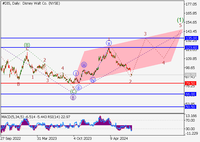Click the current price label 89.79
This screenshot has width=200, height=142.
[x=191, y=75]
